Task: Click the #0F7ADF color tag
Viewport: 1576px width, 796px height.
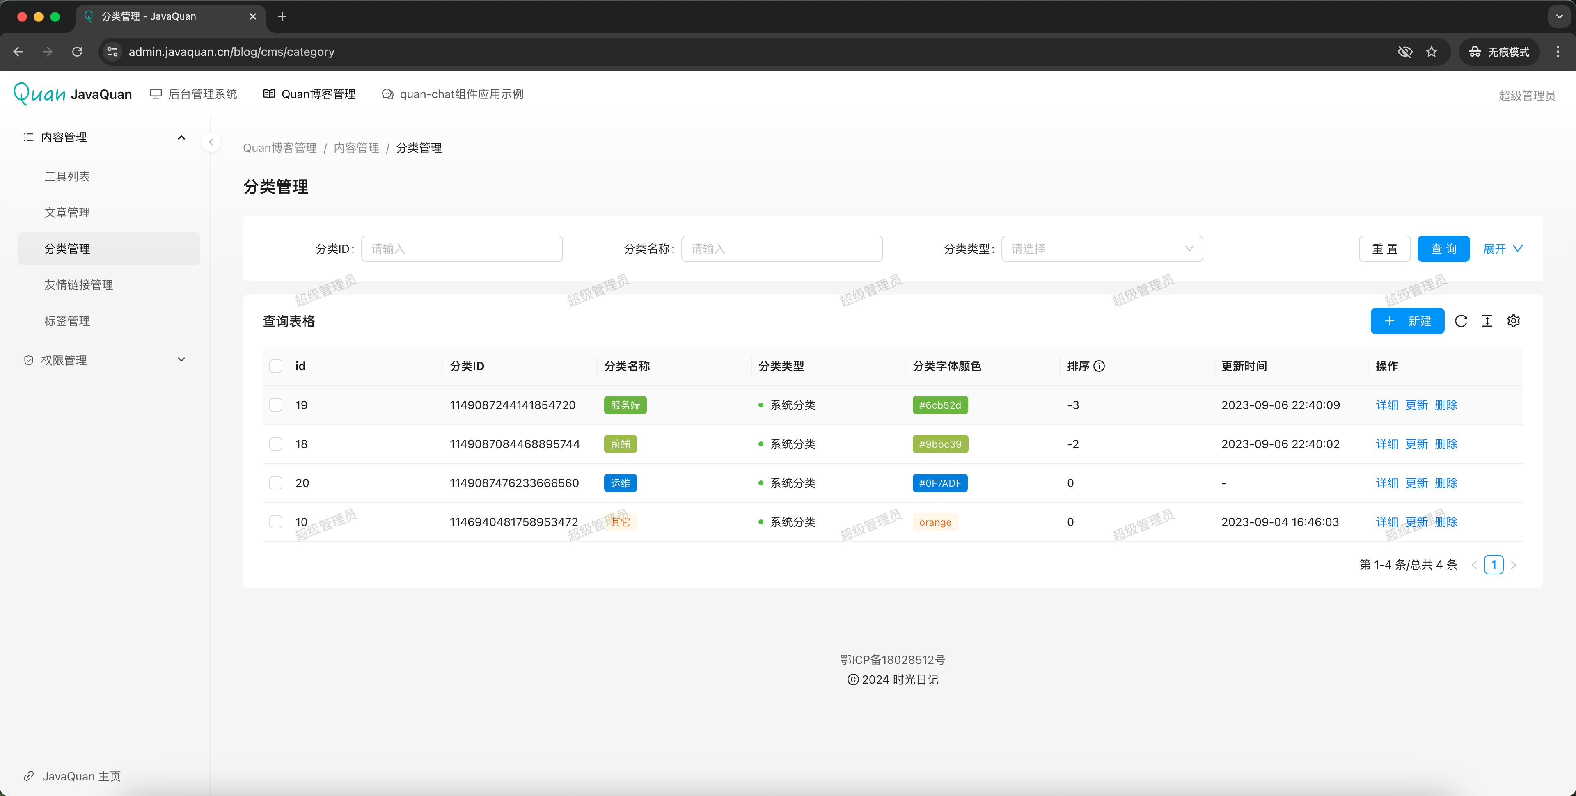Action: (940, 483)
